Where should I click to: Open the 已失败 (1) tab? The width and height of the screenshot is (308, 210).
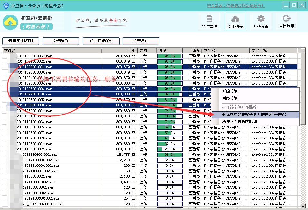tap(141, 41)
